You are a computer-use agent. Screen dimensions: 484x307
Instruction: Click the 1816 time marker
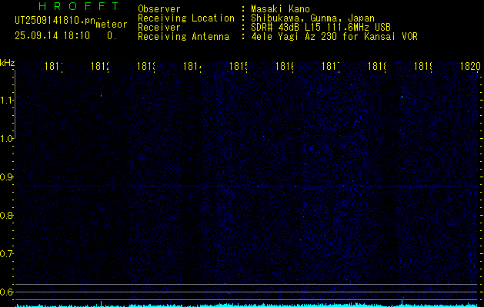[x=284, y=66]
